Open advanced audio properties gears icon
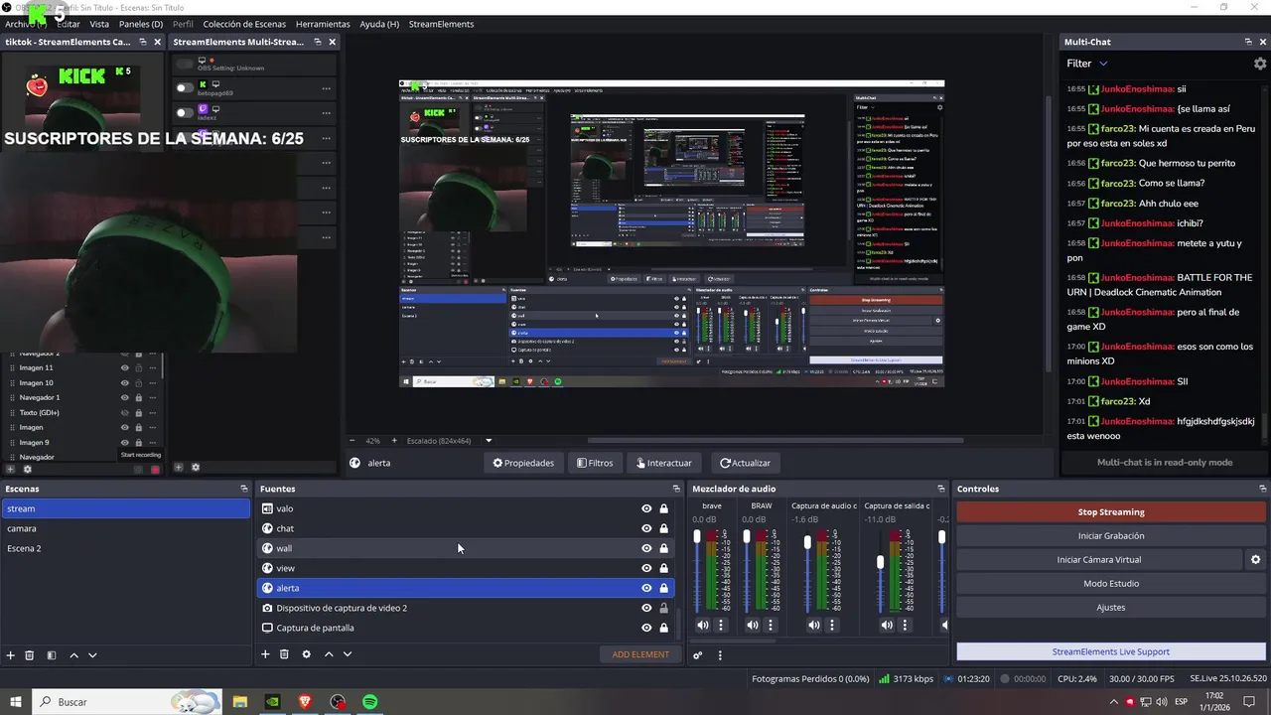This screenshot has height=715, width=1271. tap(698, 655)
